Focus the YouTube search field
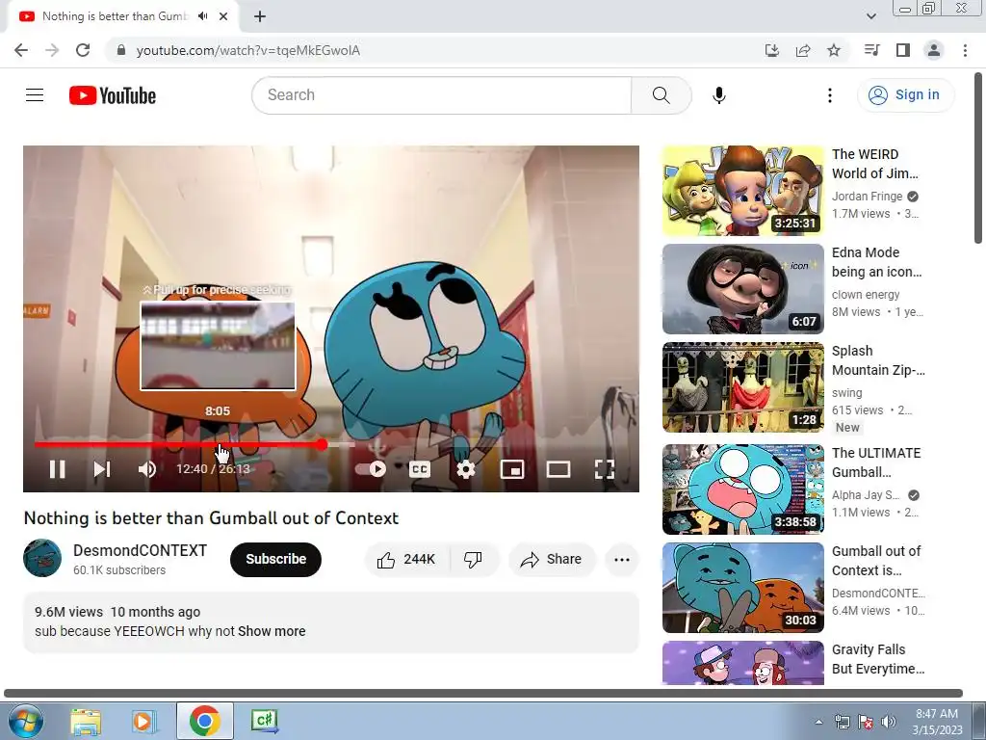The width and height of the screenshot is (986, 740). click(x=441, y=95)
